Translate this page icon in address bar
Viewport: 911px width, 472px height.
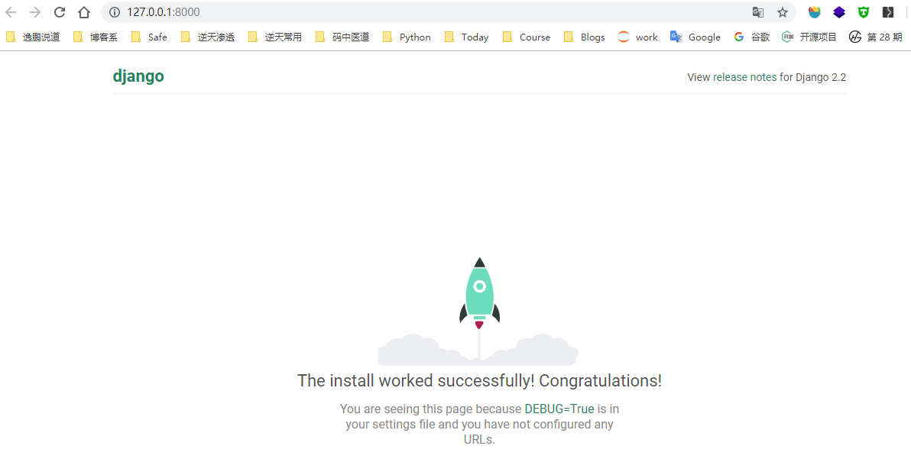click(x=757, y=12)
